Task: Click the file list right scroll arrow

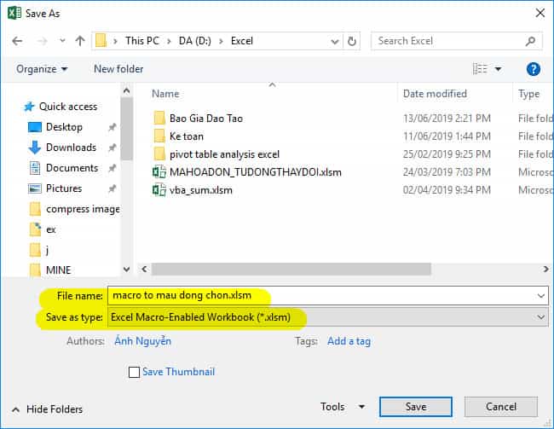Action: (545, 270)
